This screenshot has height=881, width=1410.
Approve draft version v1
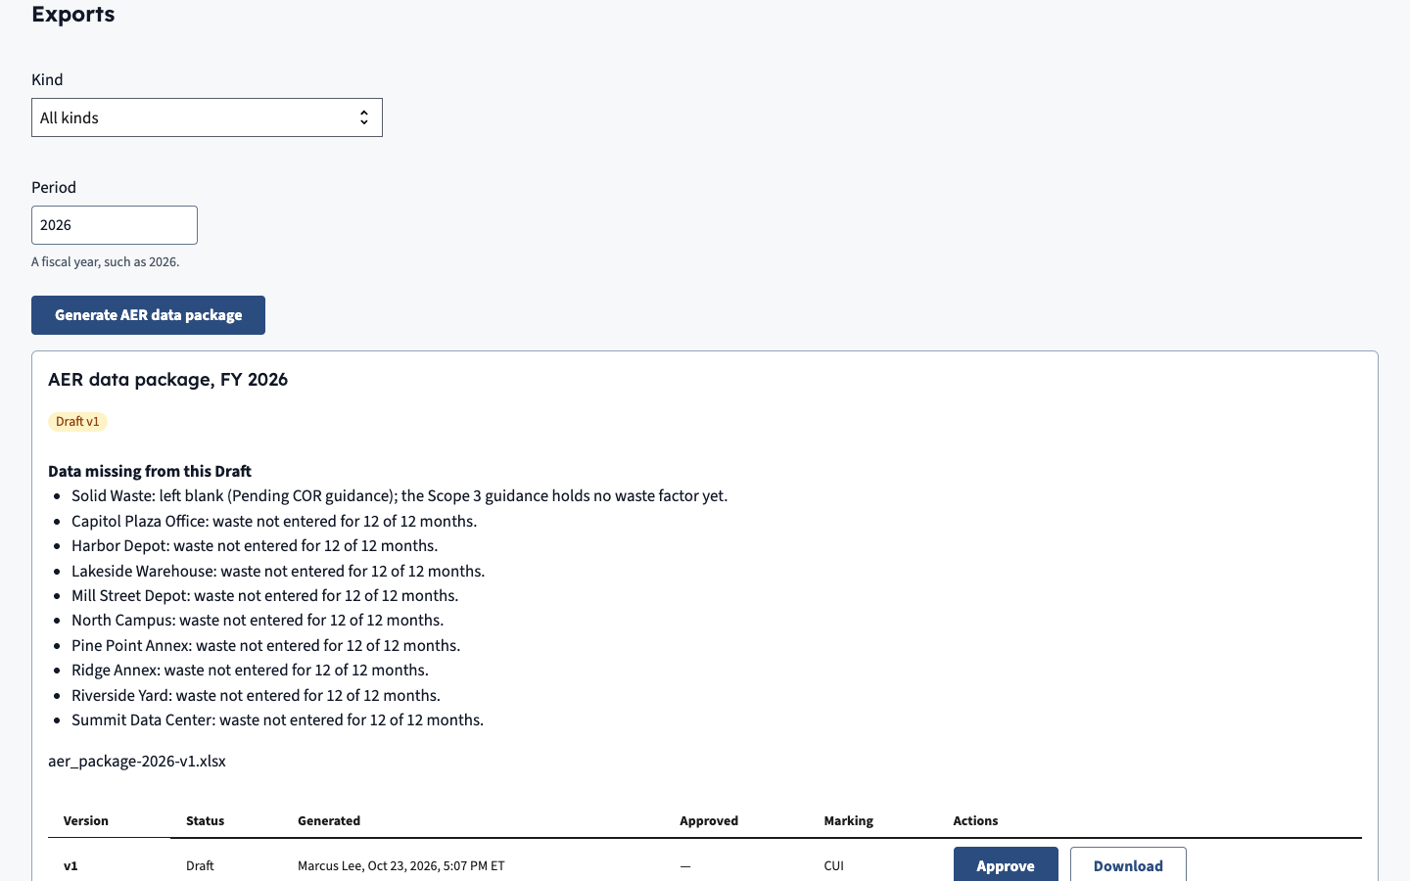point(1006,865)
